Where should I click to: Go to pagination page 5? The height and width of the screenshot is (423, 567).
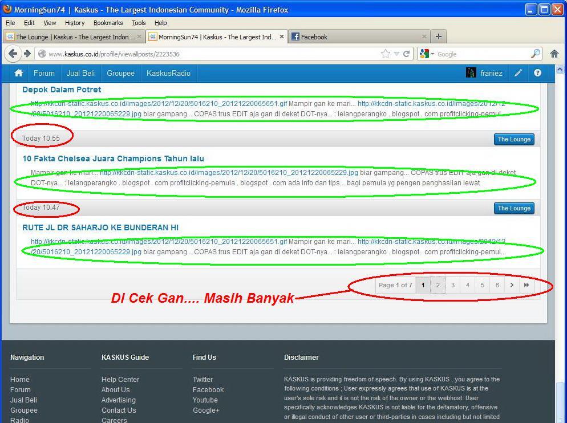(483, 285)
